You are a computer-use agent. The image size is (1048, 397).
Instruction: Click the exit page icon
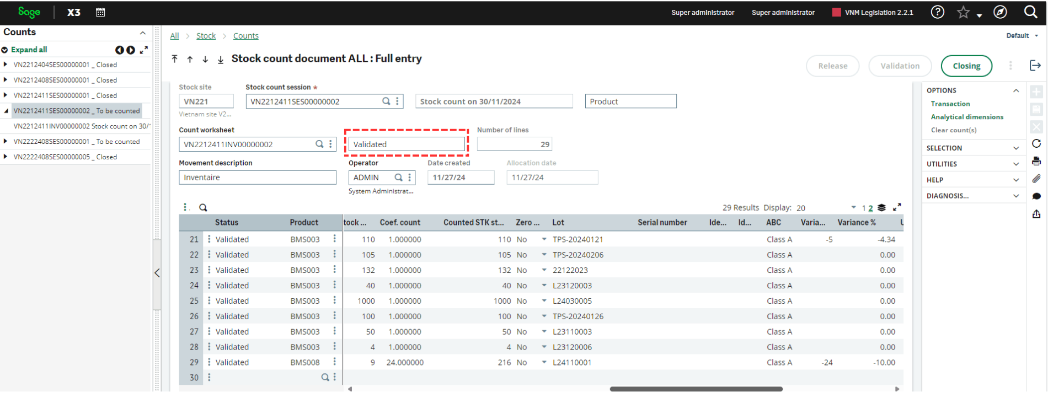(1035, 66)
